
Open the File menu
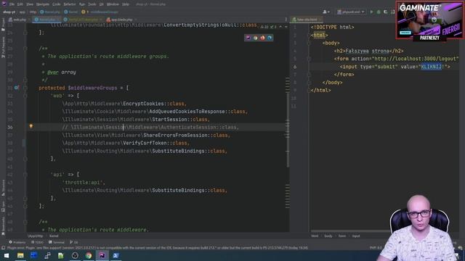click(12, 4)
